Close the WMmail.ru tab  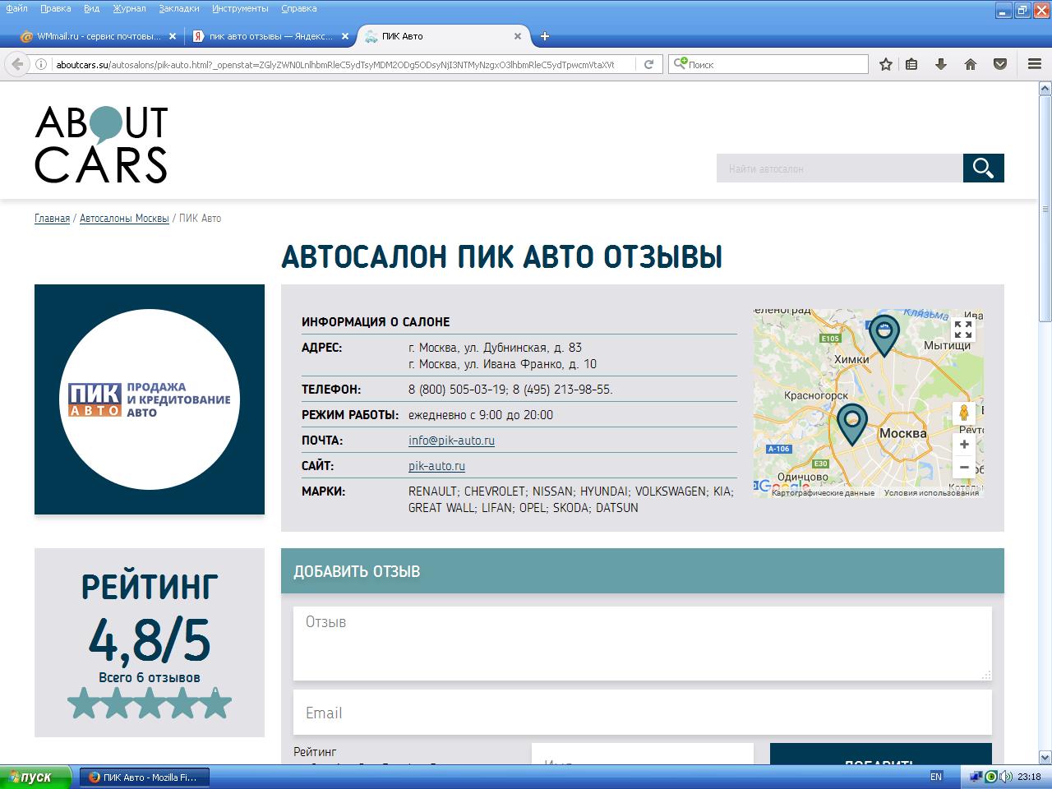(x=173, y=36)
